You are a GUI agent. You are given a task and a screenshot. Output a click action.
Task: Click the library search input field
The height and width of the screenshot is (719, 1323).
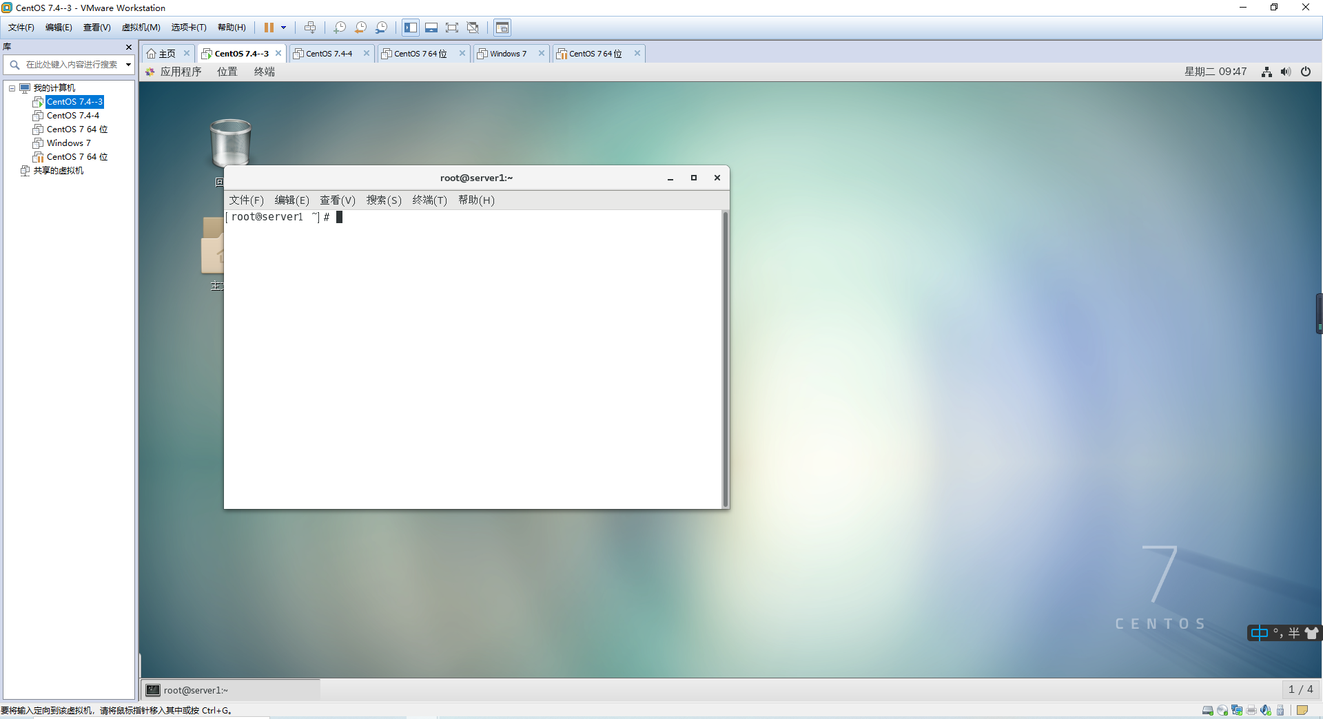coord(71,65)
